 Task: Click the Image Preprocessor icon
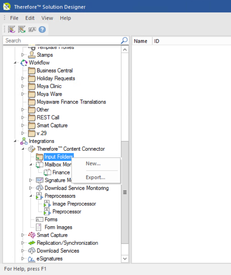pos(47,204)
